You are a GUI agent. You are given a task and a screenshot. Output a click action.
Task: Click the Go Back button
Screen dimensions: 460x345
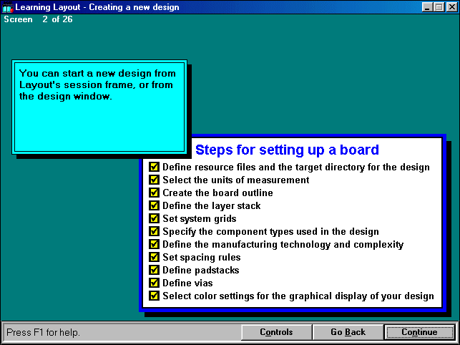[348, 332]
